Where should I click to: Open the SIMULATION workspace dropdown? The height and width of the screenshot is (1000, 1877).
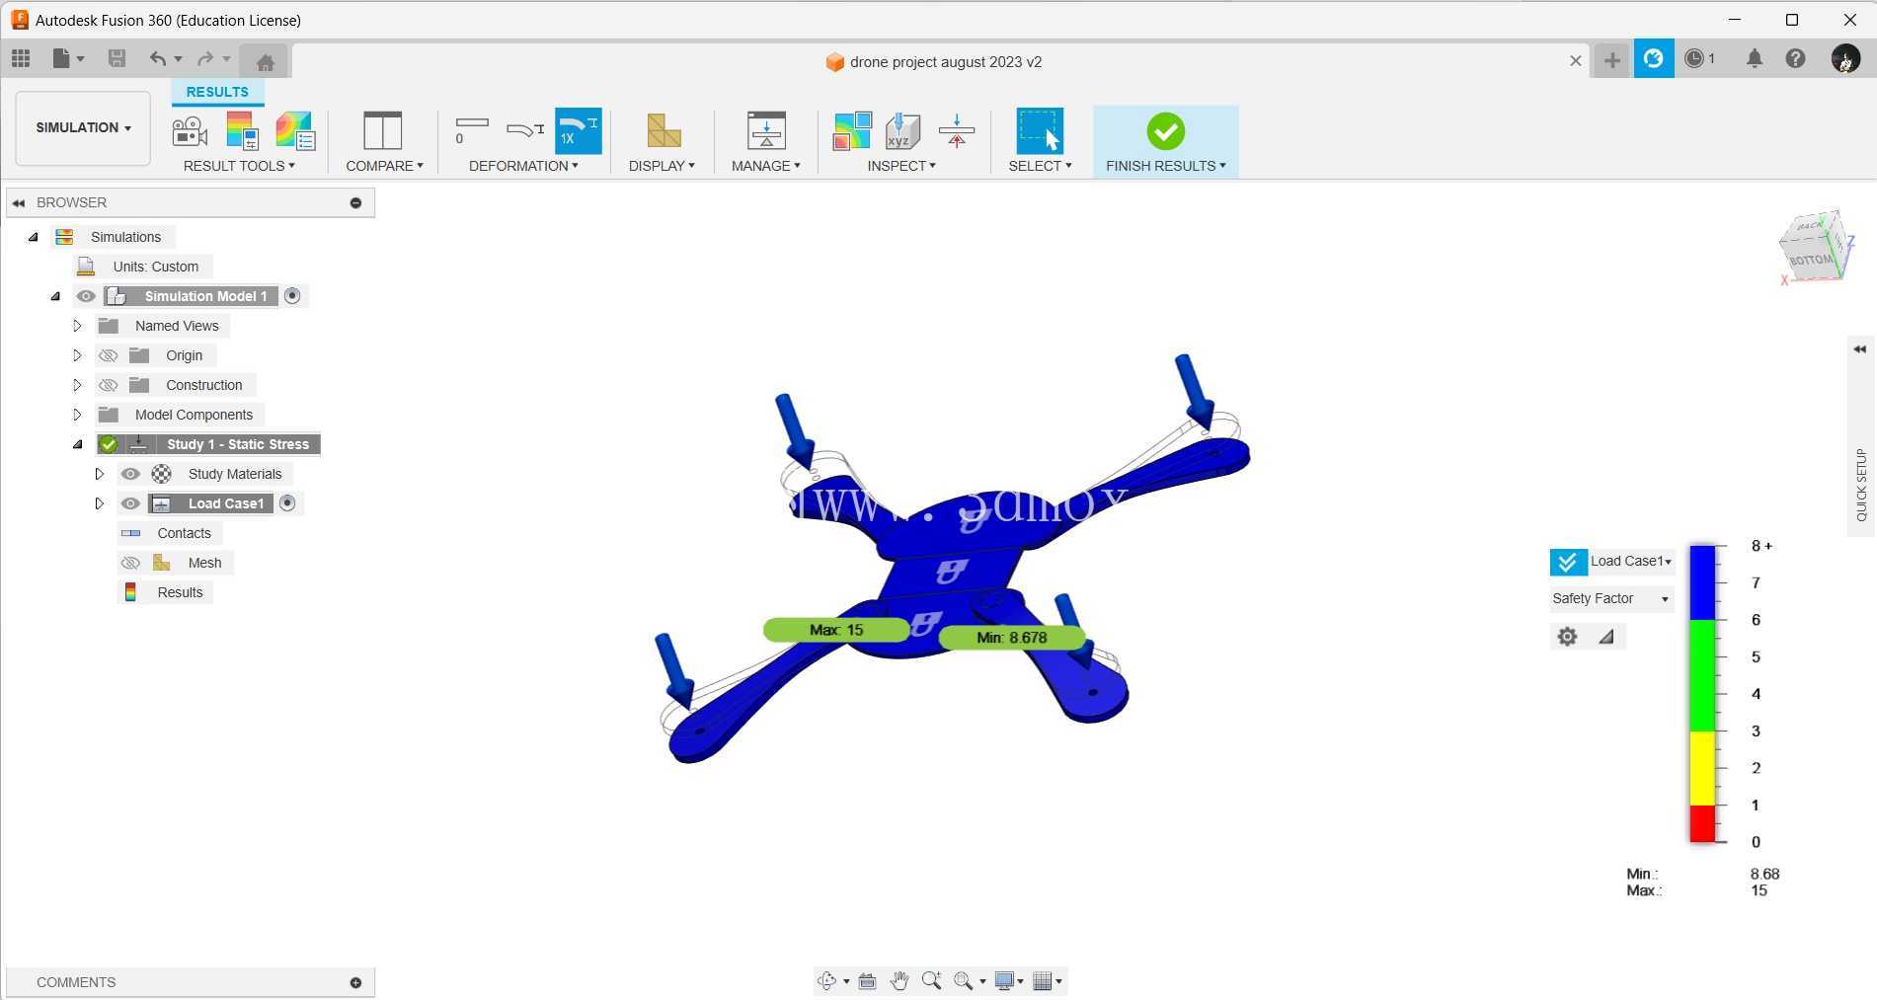click(83, 127)
